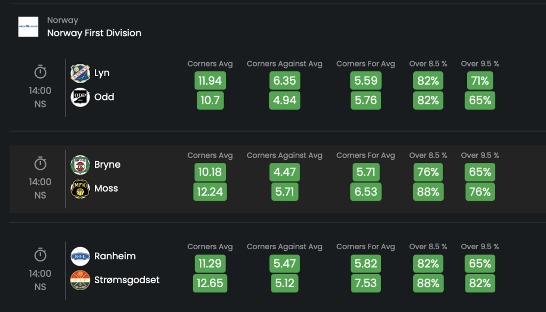Screen dimensions: 546x312
Task: Click Odd's 65% over 9.5 badge
Action: click(480, 101)
